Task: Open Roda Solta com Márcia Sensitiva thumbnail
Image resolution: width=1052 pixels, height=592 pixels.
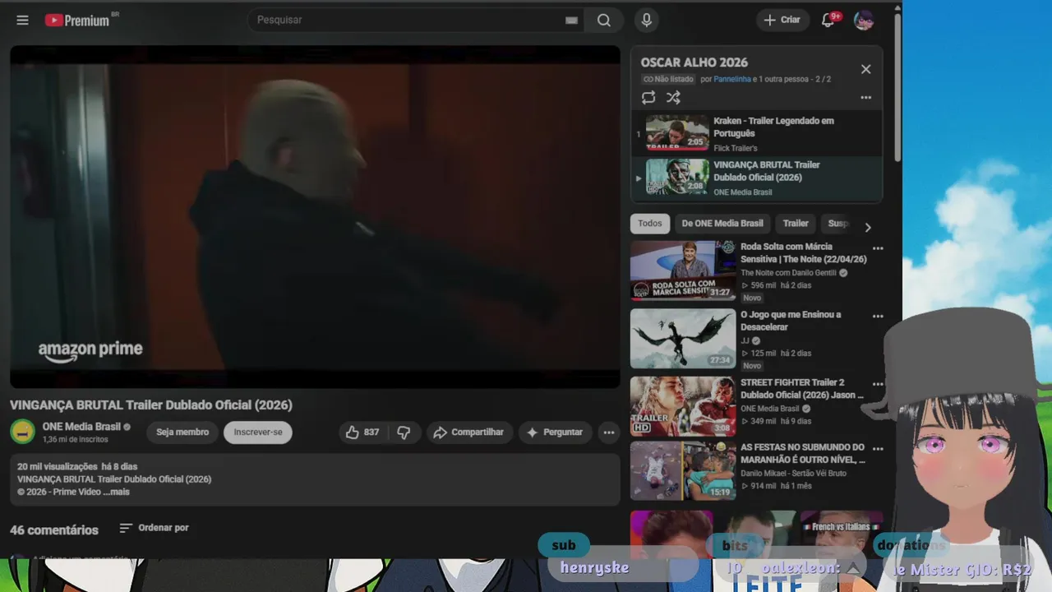Action: tap(683, 271)
